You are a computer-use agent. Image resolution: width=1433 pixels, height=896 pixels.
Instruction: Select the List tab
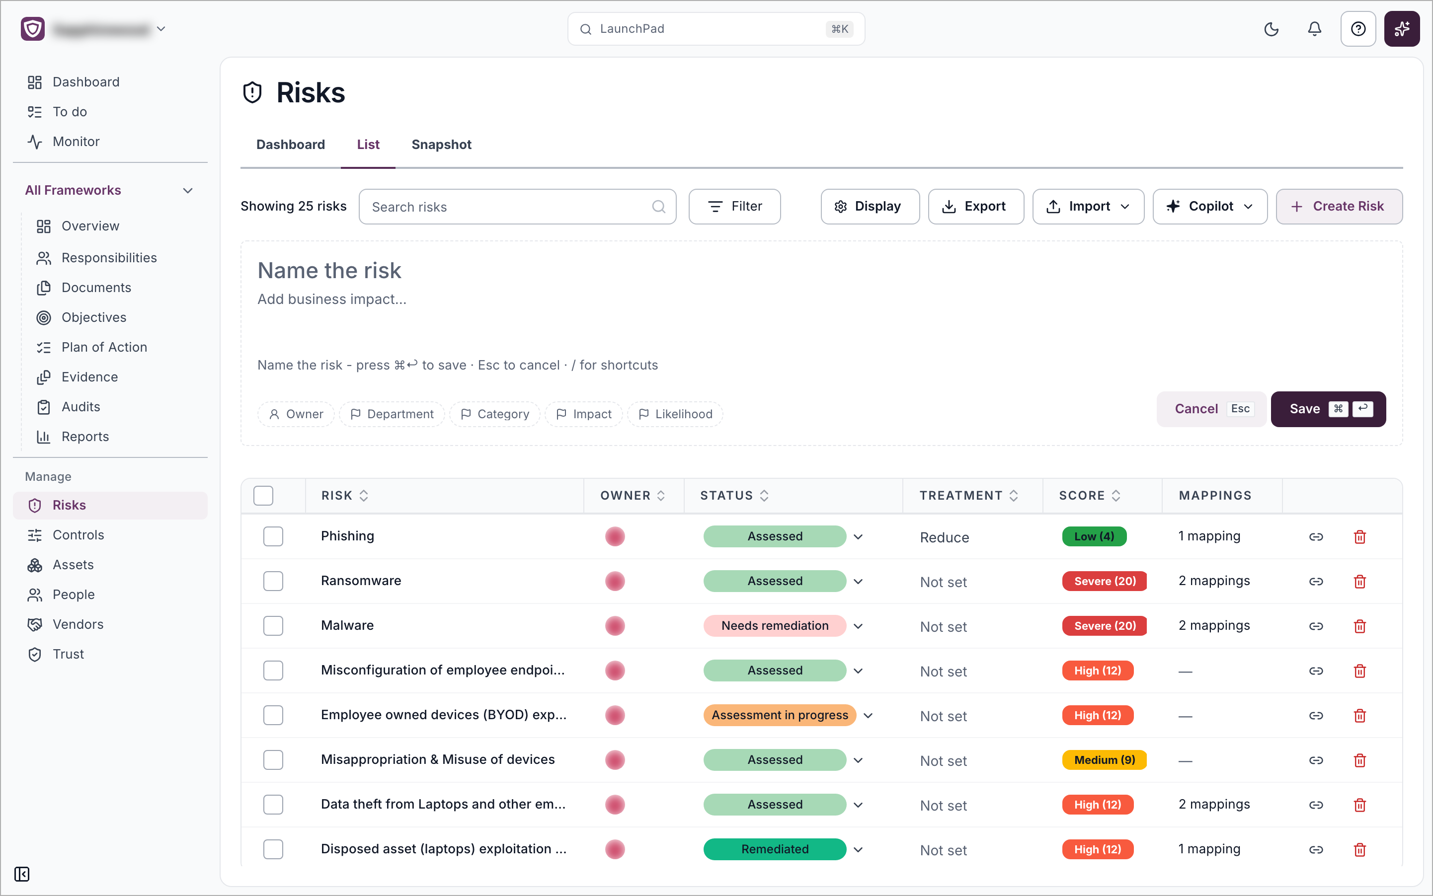(x=368, y=145)
